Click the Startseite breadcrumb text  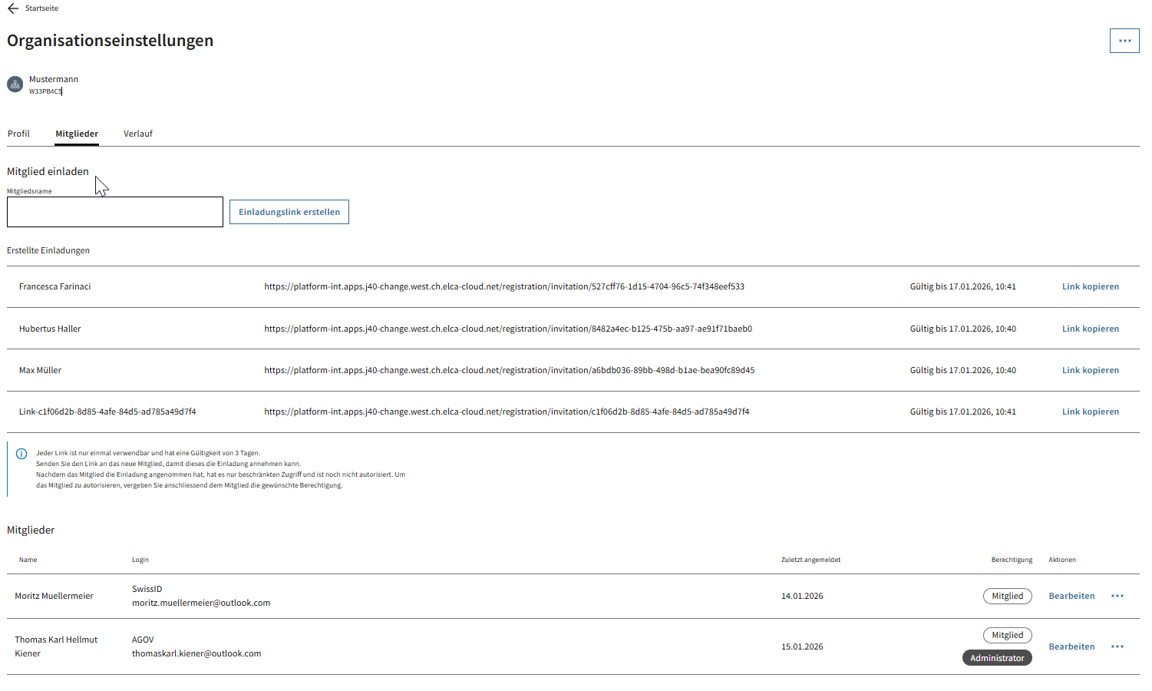[41, 8]
